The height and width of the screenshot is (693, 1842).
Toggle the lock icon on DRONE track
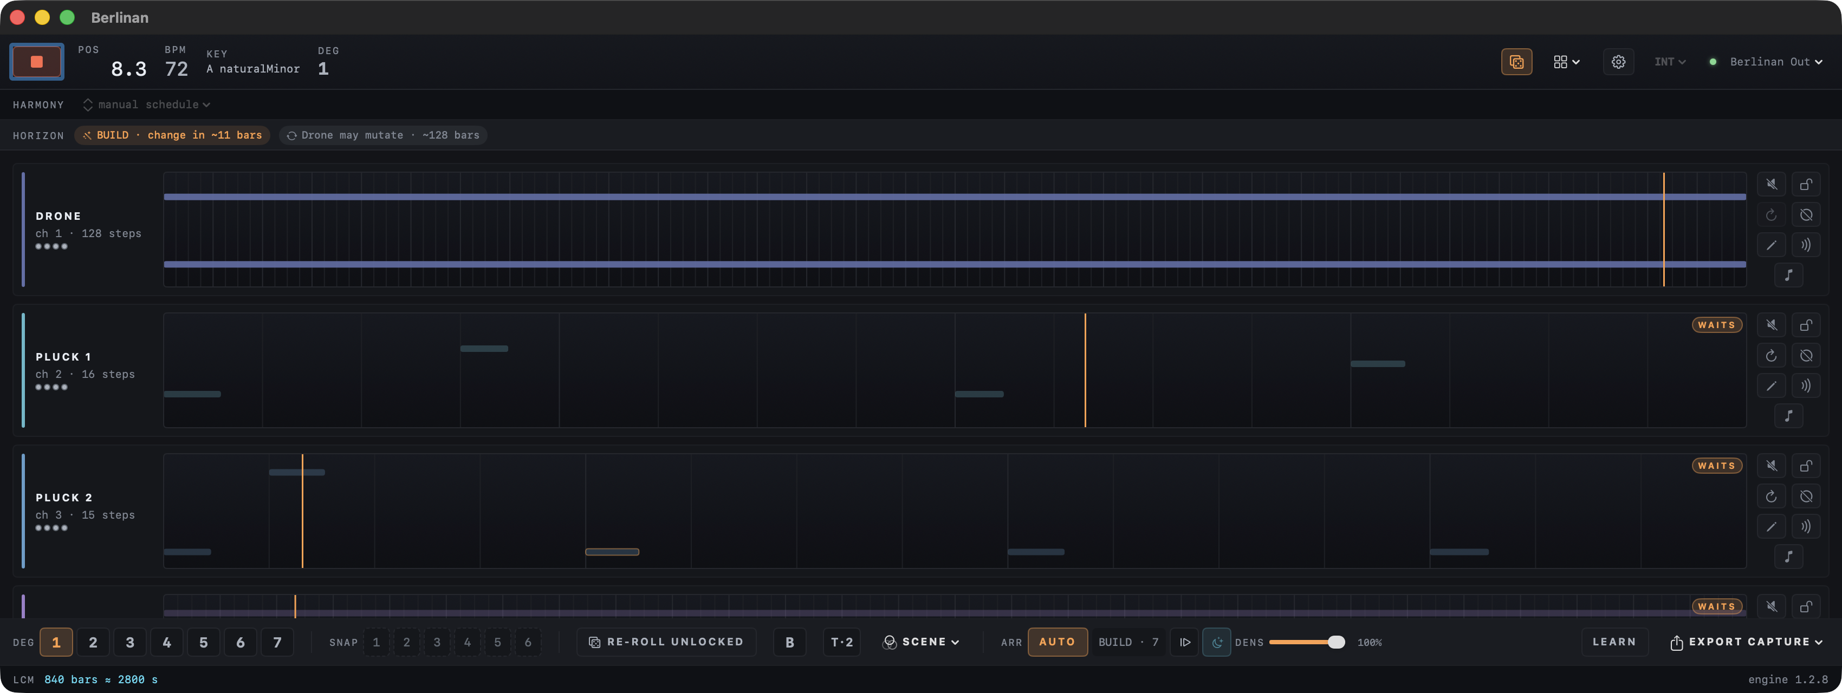click(1806, 184)
